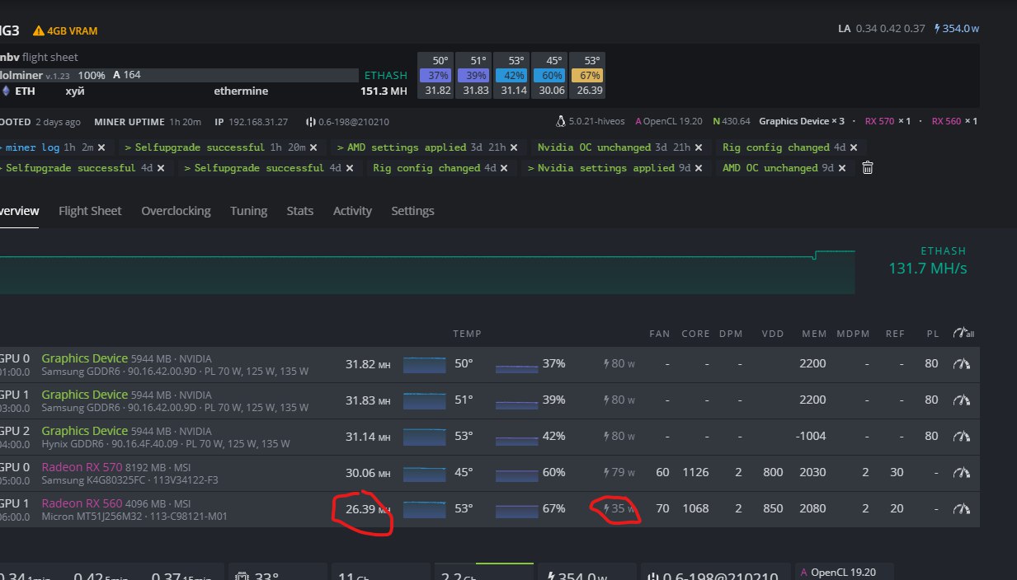1017x580 pixels.
Task: Click the purple 37% fan tile in the summary
Action: [435, 76]
